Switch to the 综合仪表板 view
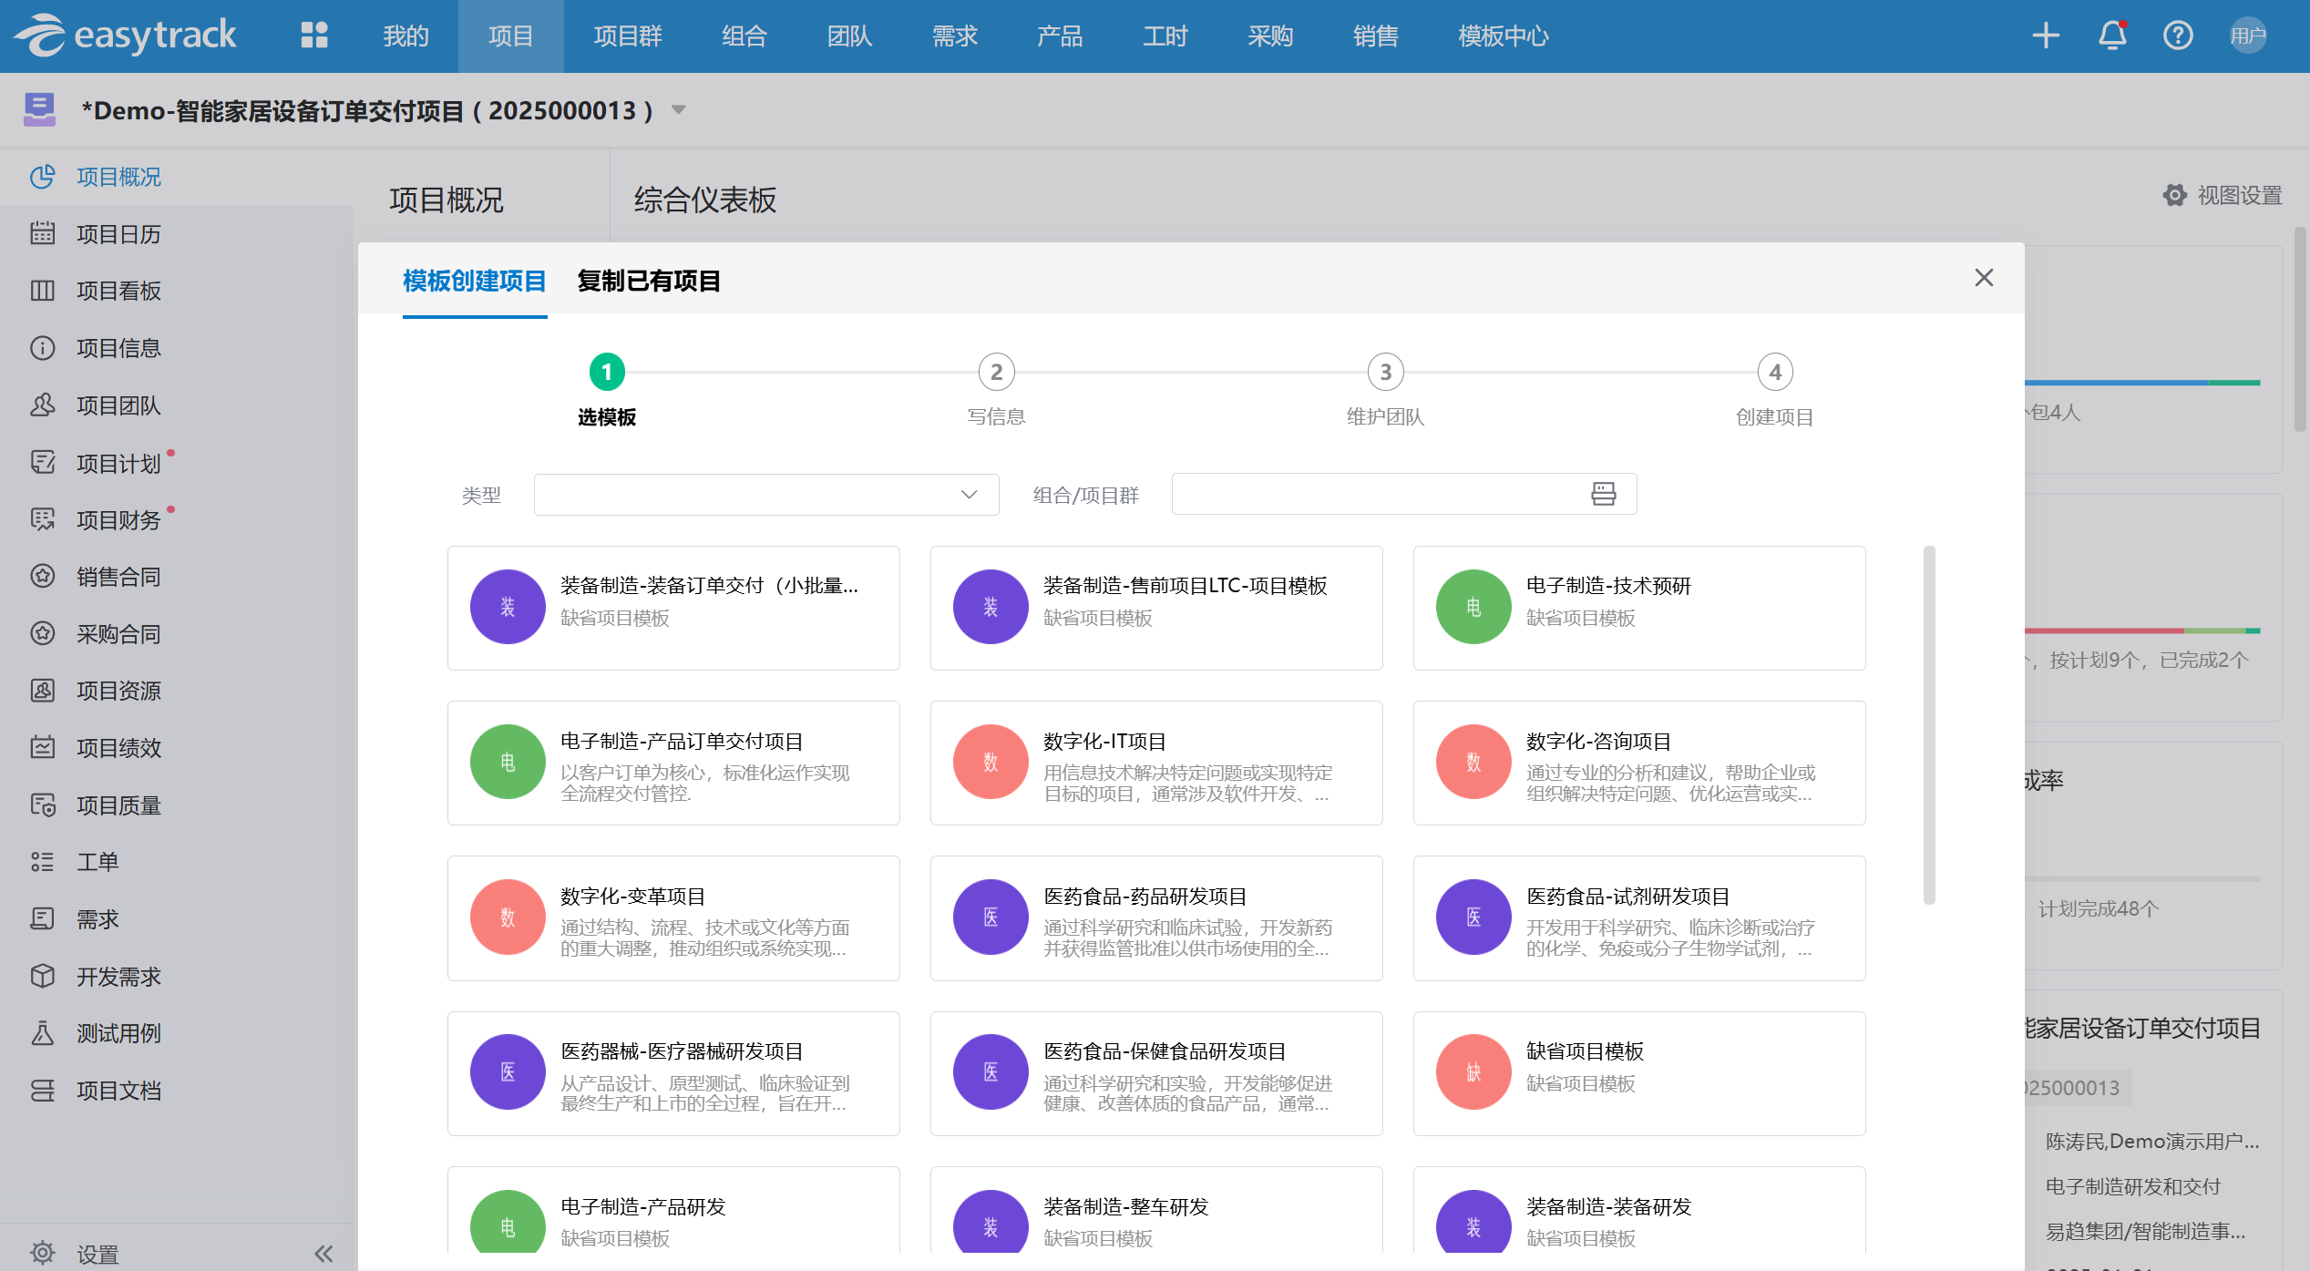The image size is (2310, 1271). point(703,200)
